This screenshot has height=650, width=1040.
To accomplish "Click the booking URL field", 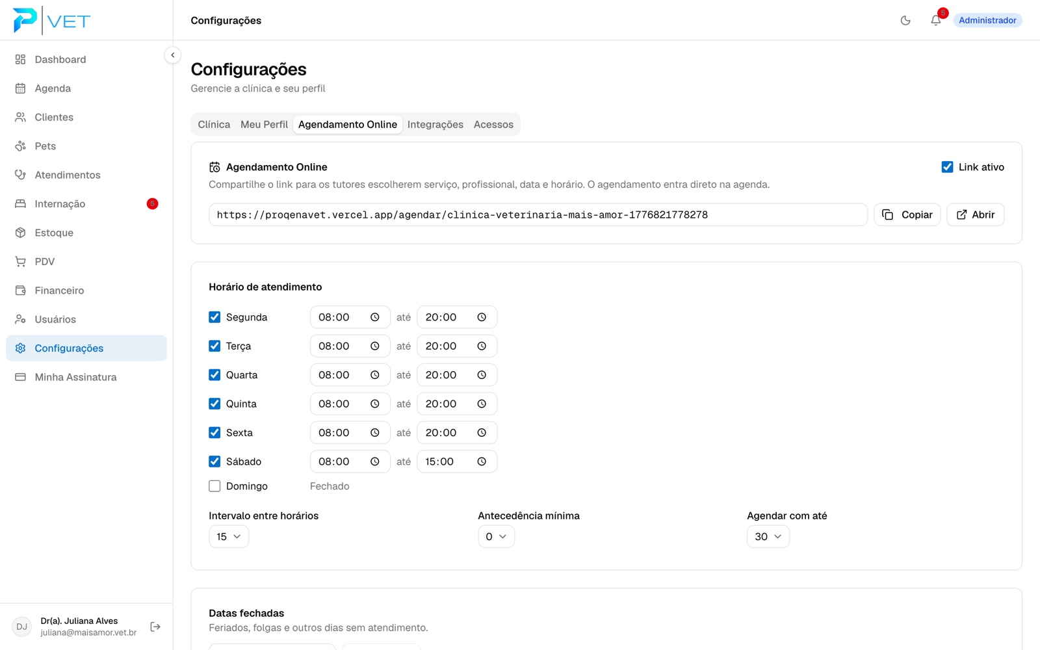I will point(538,214).
